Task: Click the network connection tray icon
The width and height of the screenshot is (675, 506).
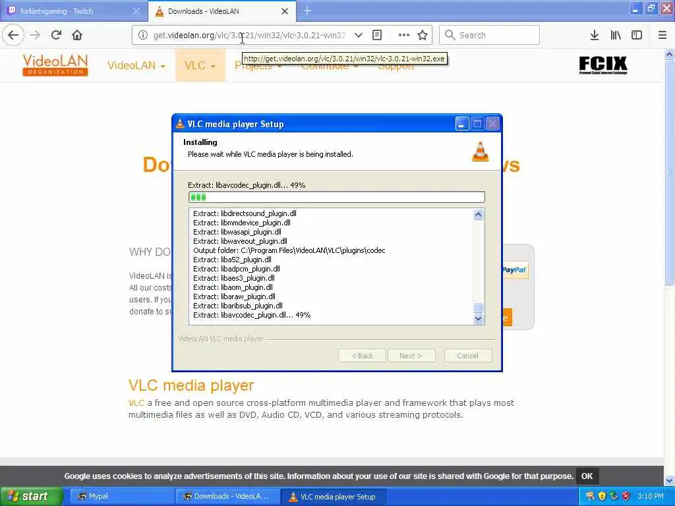Action: coord(614,496)
